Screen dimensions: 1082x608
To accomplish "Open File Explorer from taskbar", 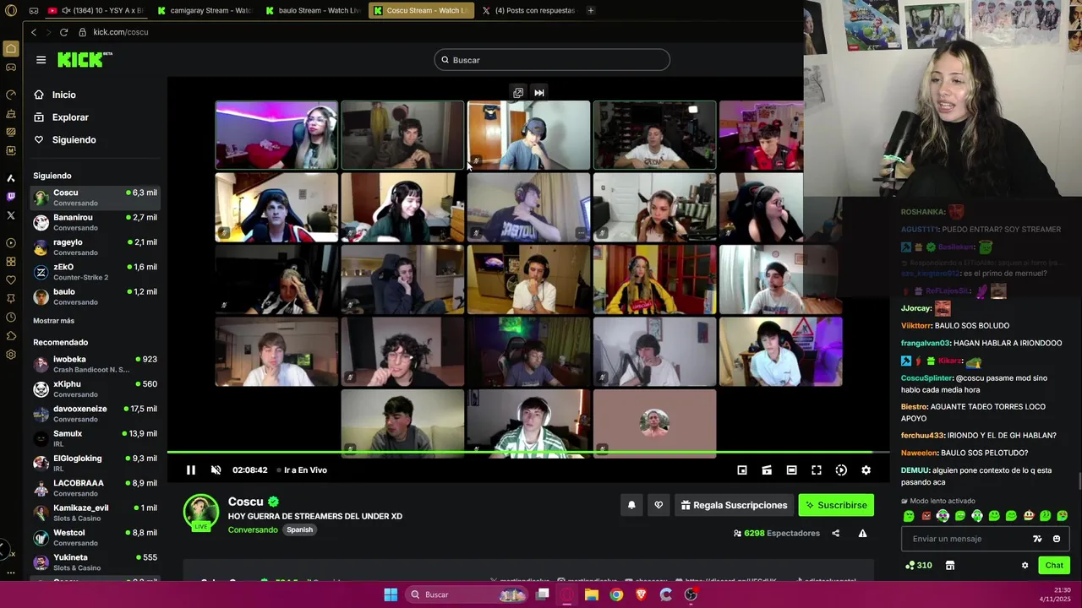I will 592,594.
